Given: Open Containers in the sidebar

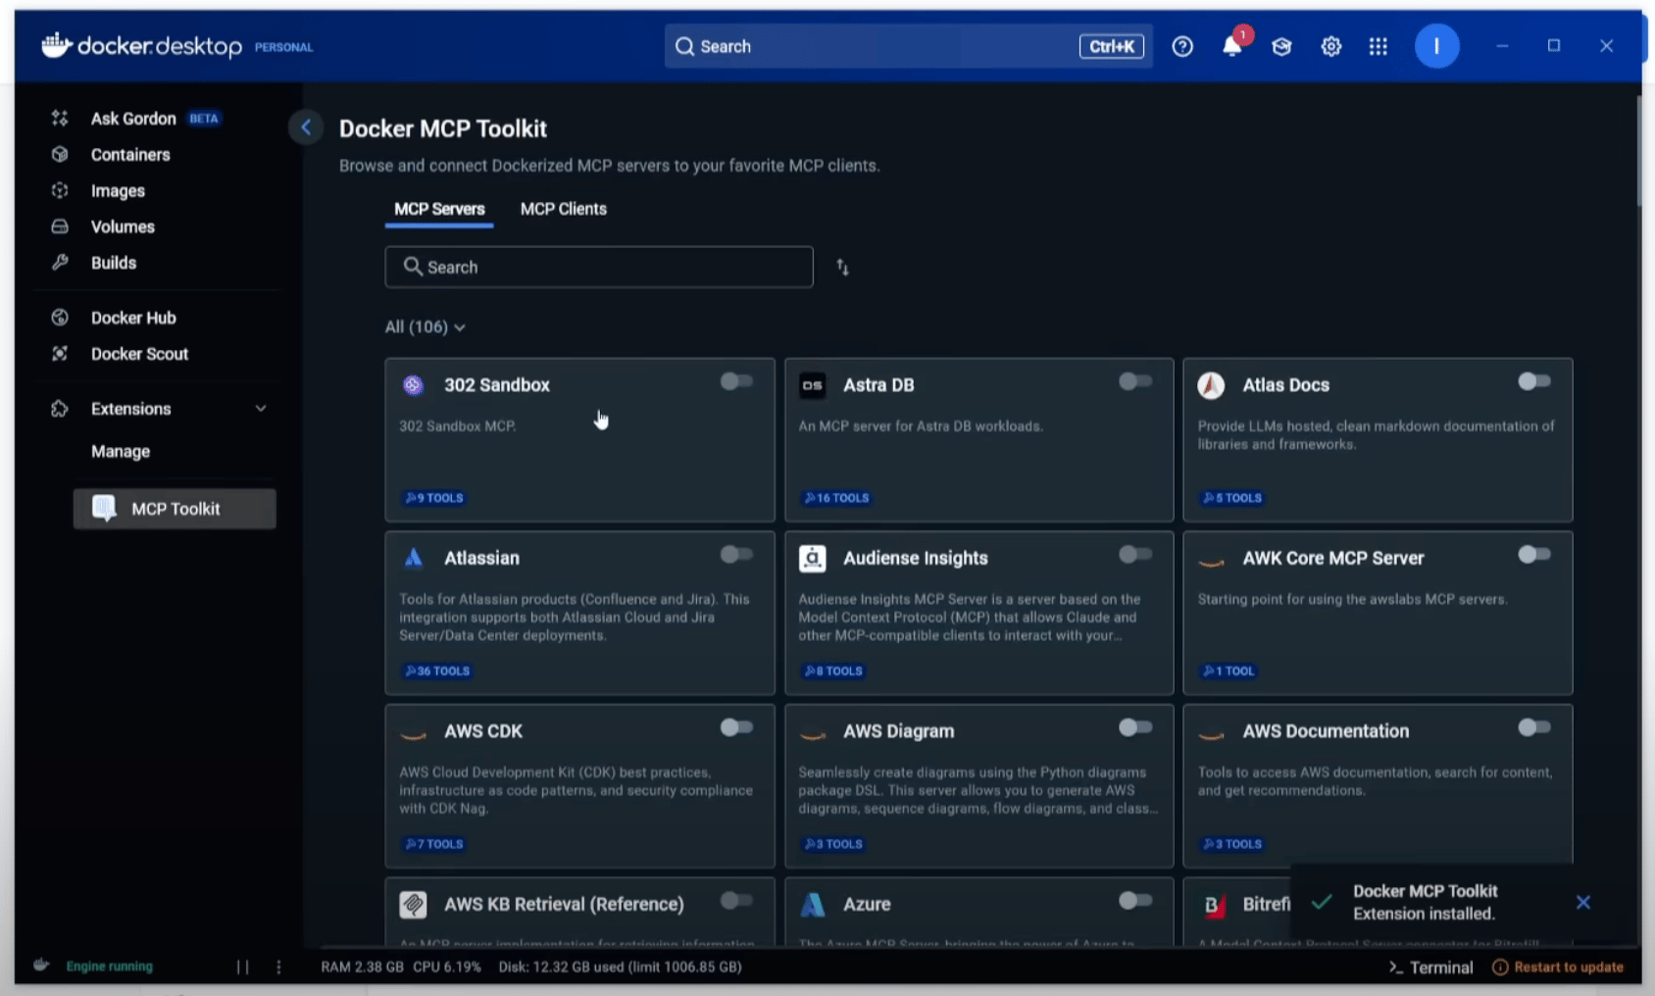Looking at the screenshot, I should click(x=130, y=155).
